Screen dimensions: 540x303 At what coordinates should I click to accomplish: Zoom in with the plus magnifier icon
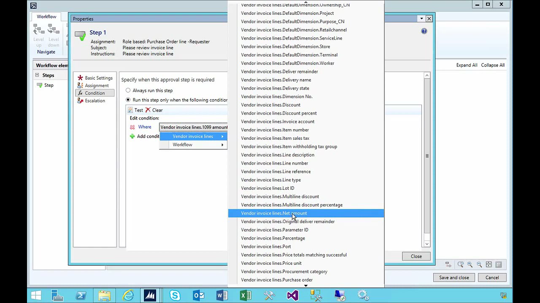(x=470, y=264)
